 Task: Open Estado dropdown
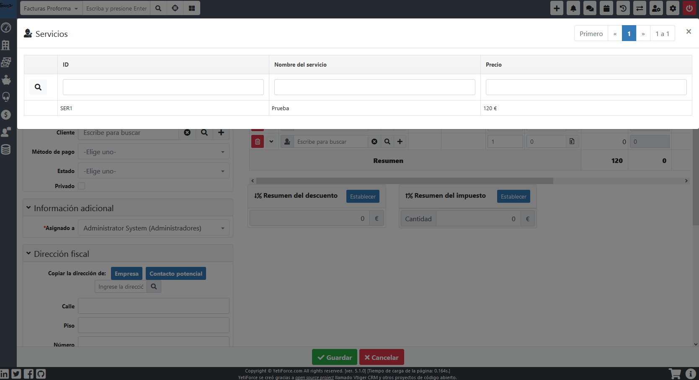[x=154, y=171]
